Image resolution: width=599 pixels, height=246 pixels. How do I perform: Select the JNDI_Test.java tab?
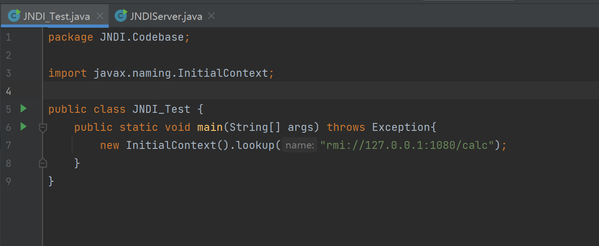[56, 17]
